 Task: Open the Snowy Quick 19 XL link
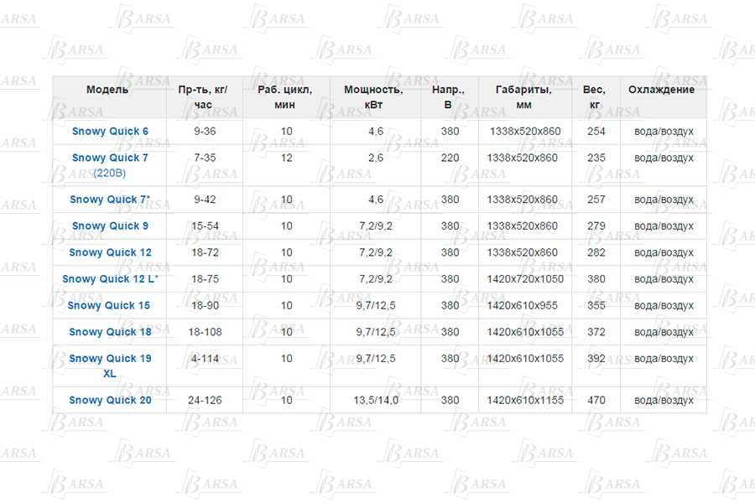click(x=110, y=359)
